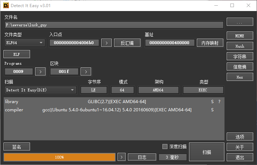Click the AMD64 architecture field
Image resolution: width=257 pixels, height=165 pixels.
coord(158,90)
